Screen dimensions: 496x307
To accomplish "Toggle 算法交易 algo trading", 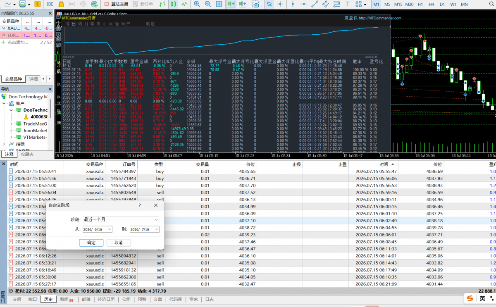I will pos(116,4).
